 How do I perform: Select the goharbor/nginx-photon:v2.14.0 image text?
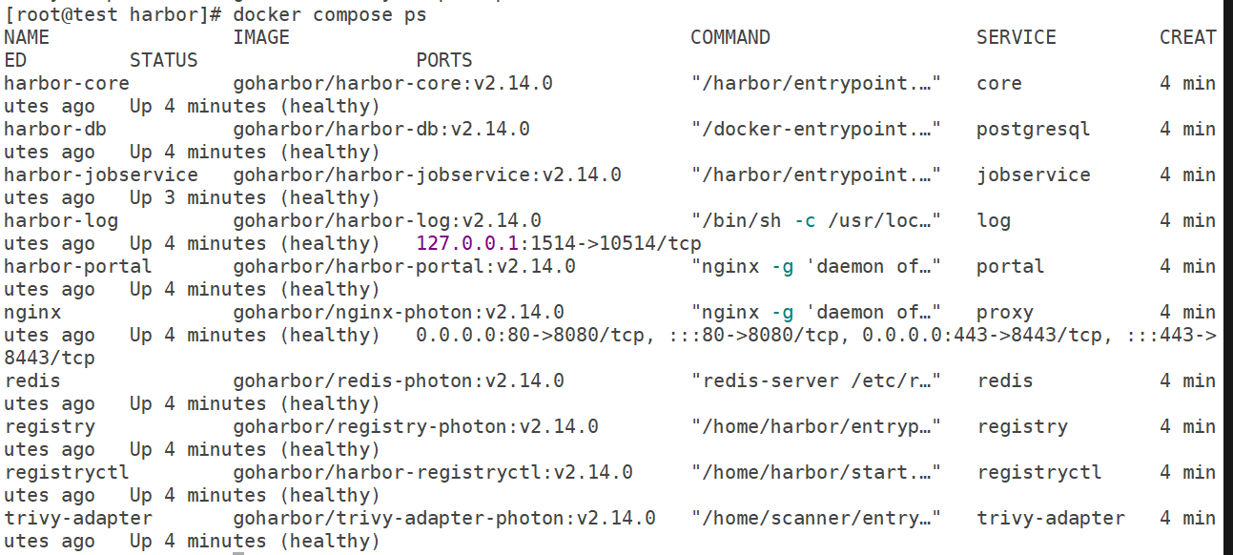click(399, 312)
